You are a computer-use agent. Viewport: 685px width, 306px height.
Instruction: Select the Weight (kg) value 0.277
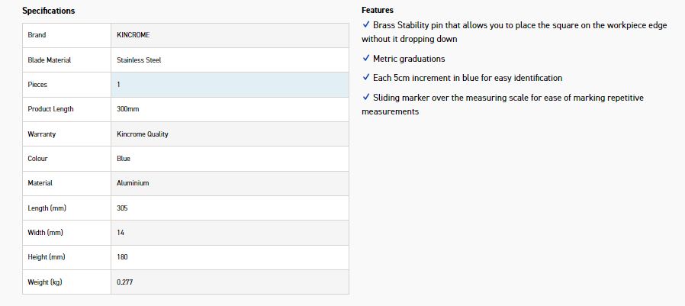[125, 282]
